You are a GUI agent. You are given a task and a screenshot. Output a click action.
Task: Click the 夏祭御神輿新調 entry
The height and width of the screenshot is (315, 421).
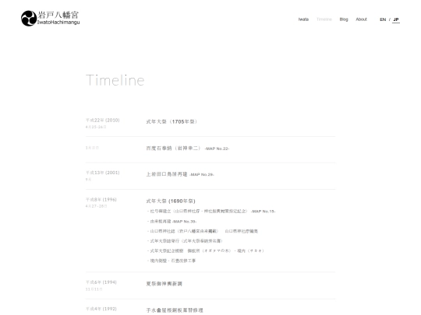click(164, 284)
